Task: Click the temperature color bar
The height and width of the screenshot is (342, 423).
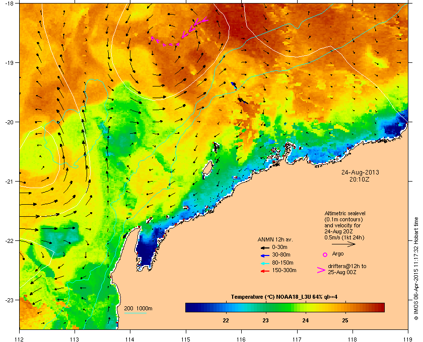Action: (x=285, y=307)
